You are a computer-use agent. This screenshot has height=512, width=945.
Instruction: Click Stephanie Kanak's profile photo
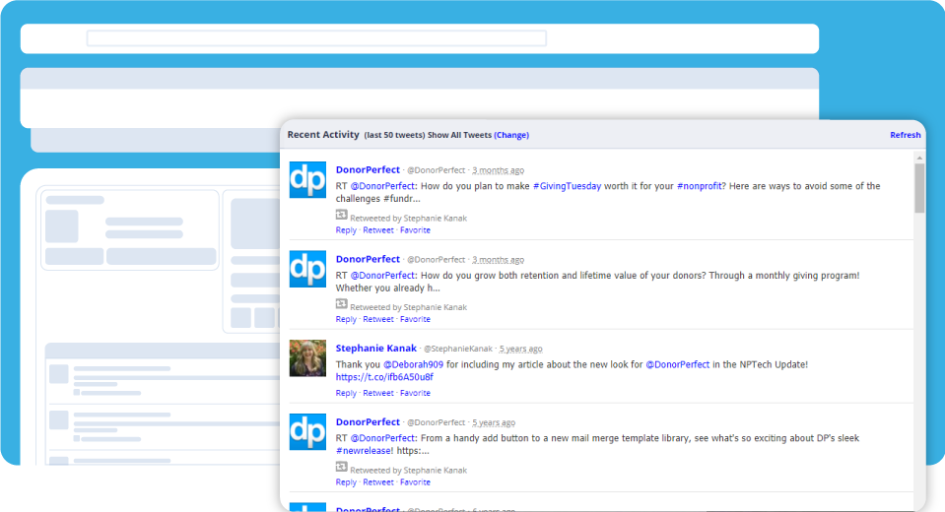pyautogui.click(x=307, y=357)
